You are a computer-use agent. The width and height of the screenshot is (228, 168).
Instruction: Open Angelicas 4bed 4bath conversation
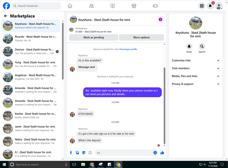click(x=31, y=77)
